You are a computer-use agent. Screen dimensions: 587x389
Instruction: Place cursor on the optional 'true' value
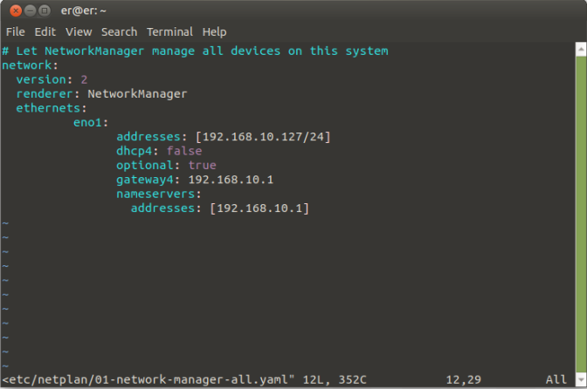(x=202, y=165)
